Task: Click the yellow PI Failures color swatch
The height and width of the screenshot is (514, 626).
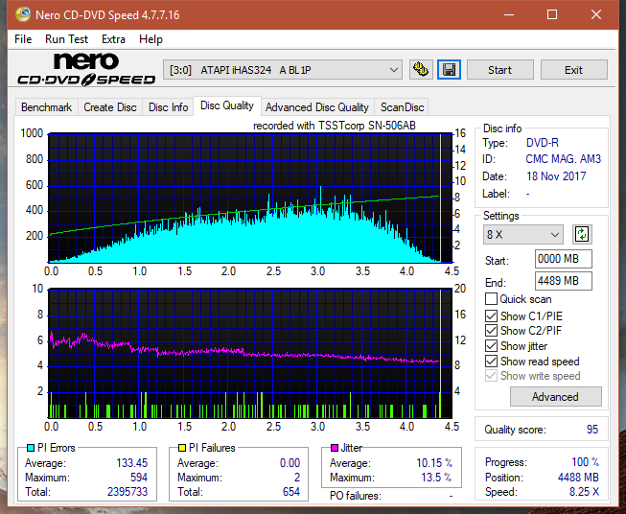Action: pyautogui.click(x=182, y=448)
